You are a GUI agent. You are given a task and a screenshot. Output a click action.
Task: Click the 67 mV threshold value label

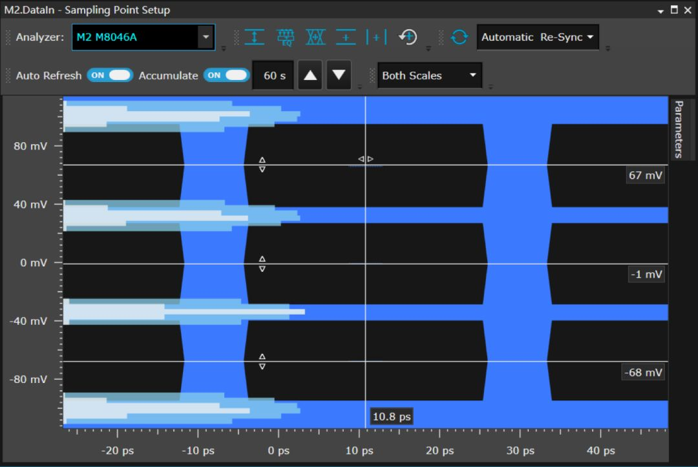[x=645, y=175]
